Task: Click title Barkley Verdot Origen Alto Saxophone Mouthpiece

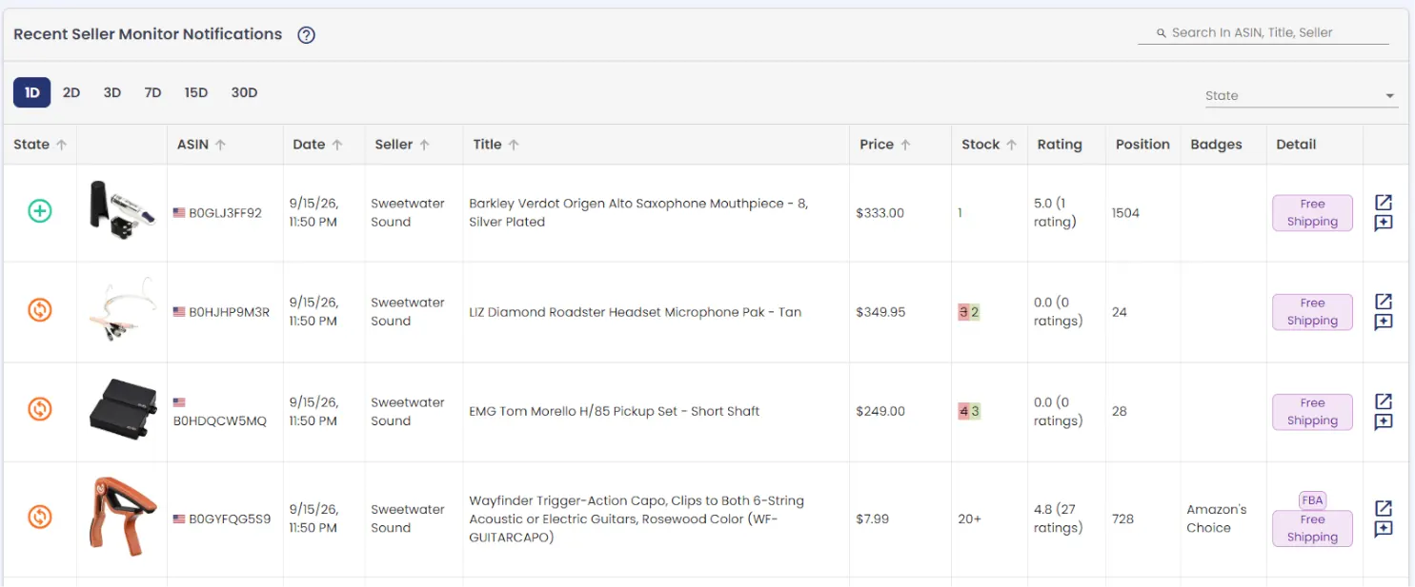Action: point(638,212)
